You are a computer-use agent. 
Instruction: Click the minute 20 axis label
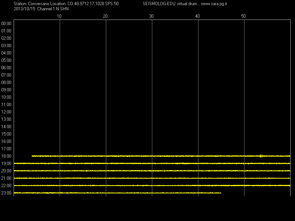tap(105, 16)
